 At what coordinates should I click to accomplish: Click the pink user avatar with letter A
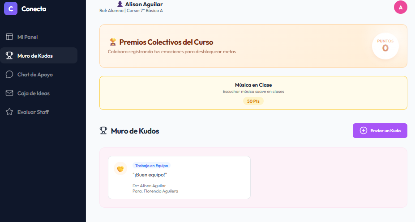[400, 8]
